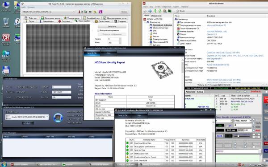Screen dimensions: 268x167
Task: Click the end LBA field 1465149167 in Victoria
Action: click(x=242, y=121)
